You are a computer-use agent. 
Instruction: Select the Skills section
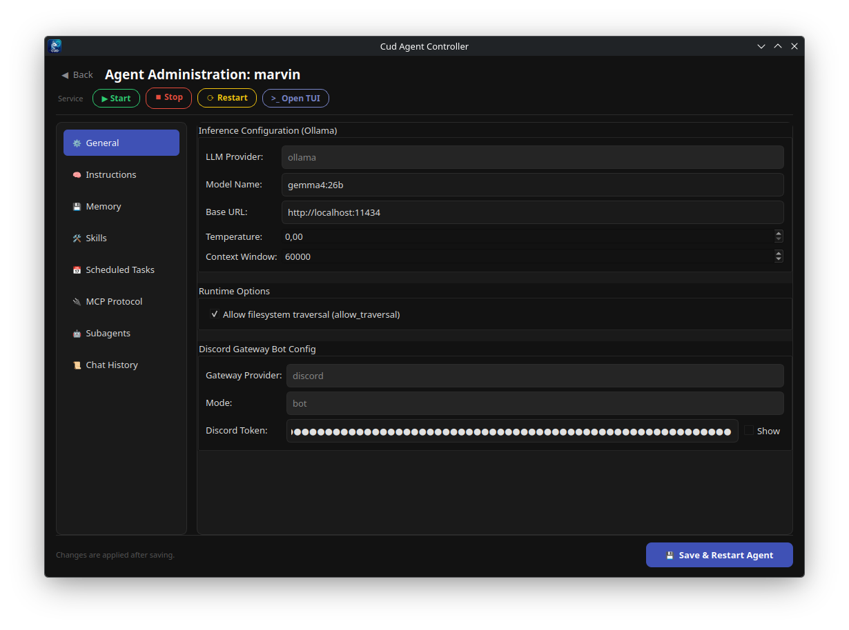(x=121, y=238)
